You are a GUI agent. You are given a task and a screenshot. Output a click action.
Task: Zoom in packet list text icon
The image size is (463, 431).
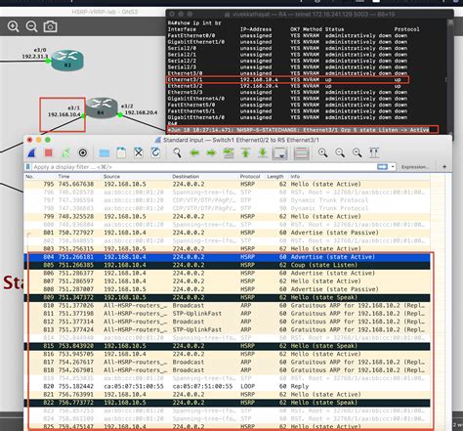click(323, 152)
